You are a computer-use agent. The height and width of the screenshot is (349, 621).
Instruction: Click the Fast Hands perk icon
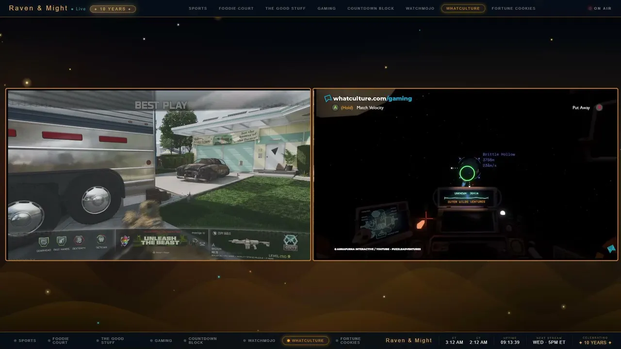pyautogui.click(x=61, y=240)
